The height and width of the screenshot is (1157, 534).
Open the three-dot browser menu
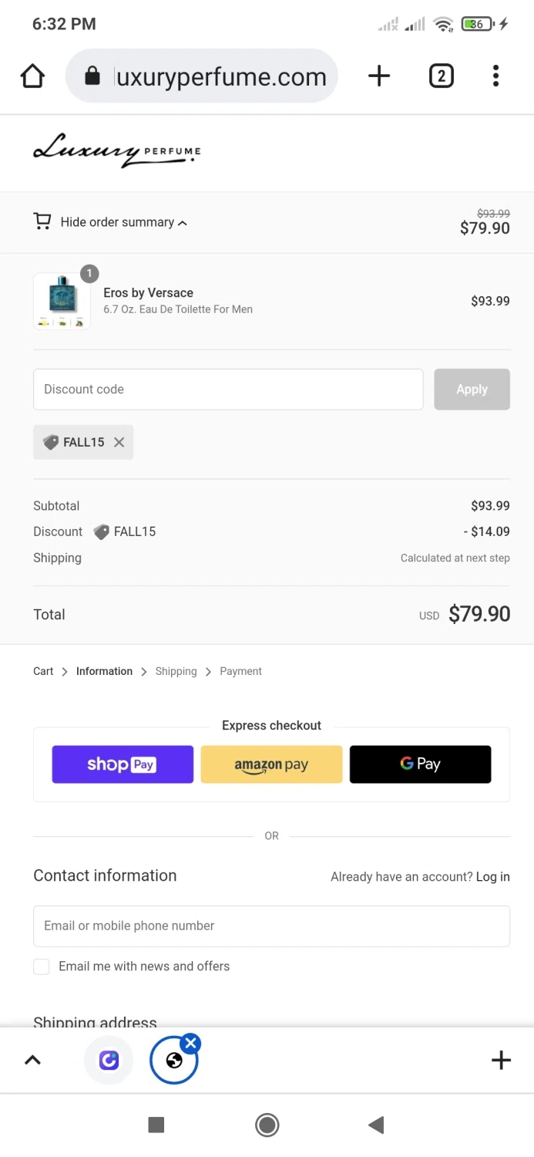point(495,76)
